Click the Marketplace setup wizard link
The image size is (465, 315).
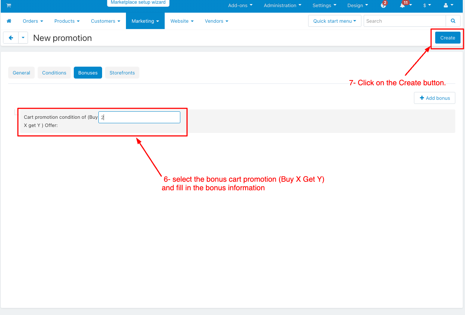[138, 3]
